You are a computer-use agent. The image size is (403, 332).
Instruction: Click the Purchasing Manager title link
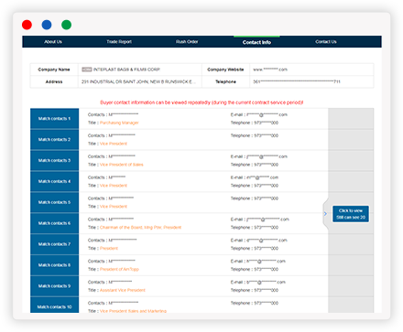point(119,123)
